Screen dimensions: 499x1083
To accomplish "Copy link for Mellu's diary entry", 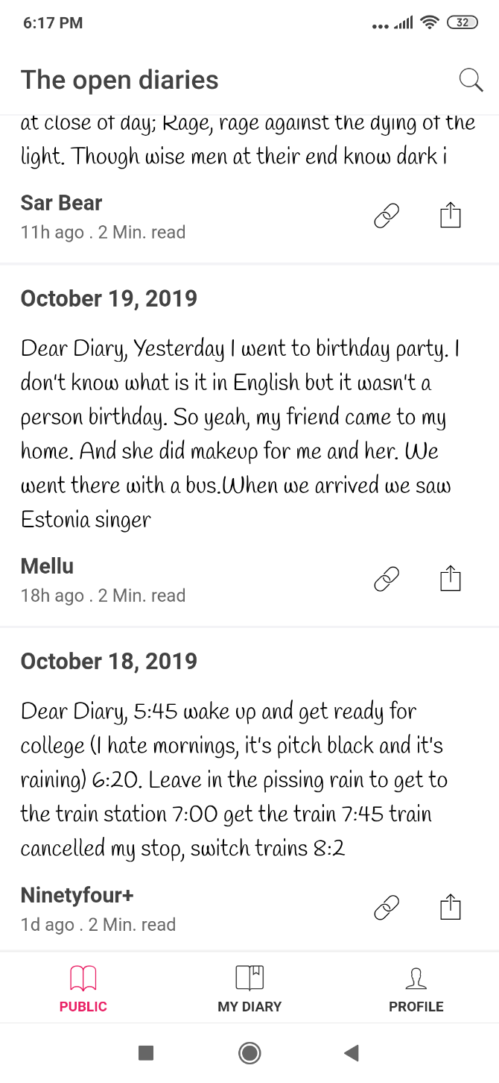I will (x=387, y=580).
